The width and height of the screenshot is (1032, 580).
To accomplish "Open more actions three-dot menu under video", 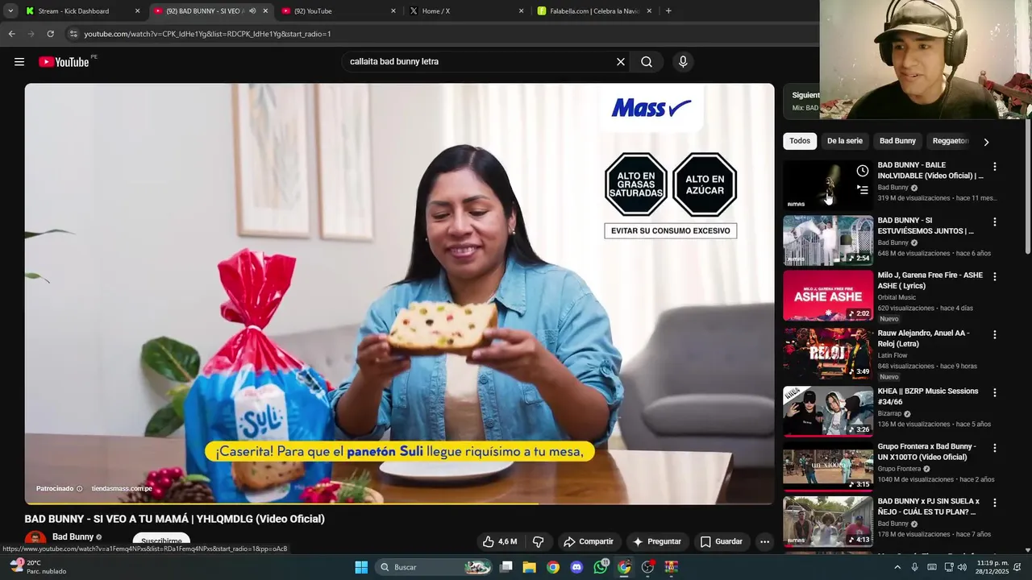I will click(x=764, y=541).
